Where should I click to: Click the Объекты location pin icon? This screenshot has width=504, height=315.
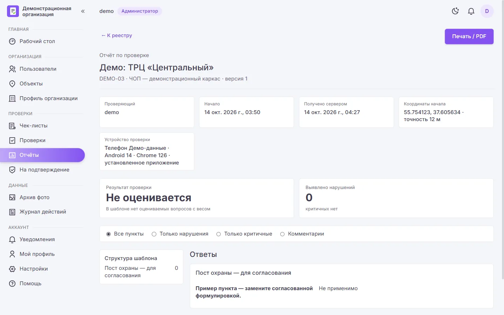[x=12, y=84]
